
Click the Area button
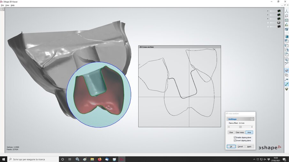[249, 132]
